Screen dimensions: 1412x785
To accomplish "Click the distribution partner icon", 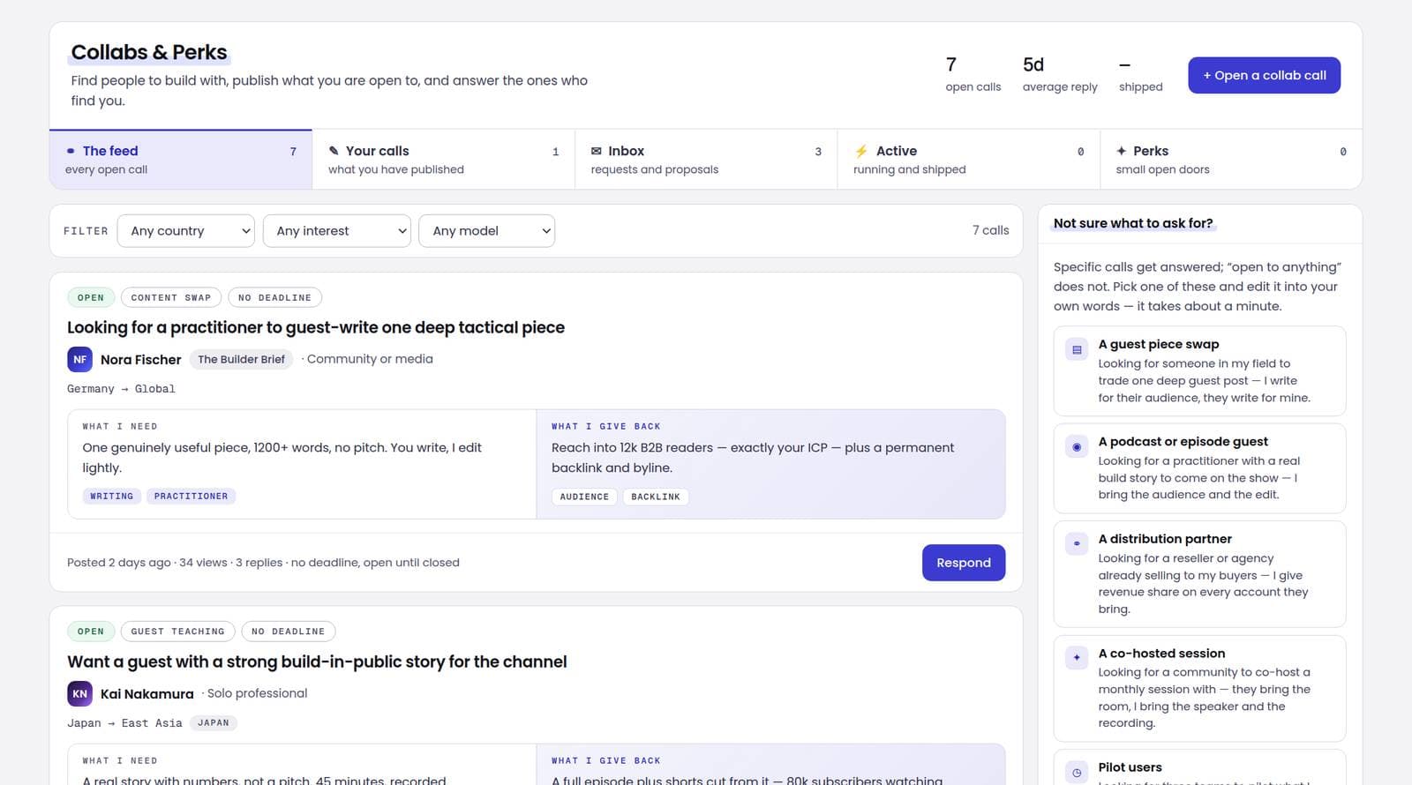I will (1077, 543).
